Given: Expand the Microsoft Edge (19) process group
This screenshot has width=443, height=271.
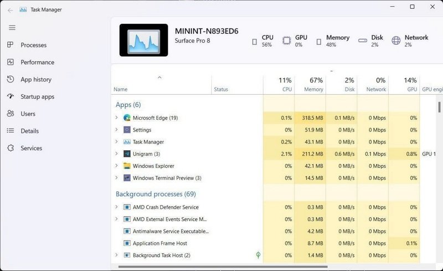Looking at the screenshot, I should (116, 117).
